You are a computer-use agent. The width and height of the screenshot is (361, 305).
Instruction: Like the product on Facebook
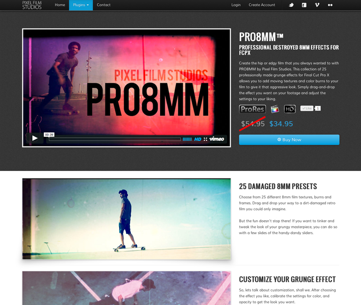[x=307, y=108]
